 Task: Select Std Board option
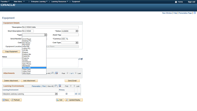point(34,66)
